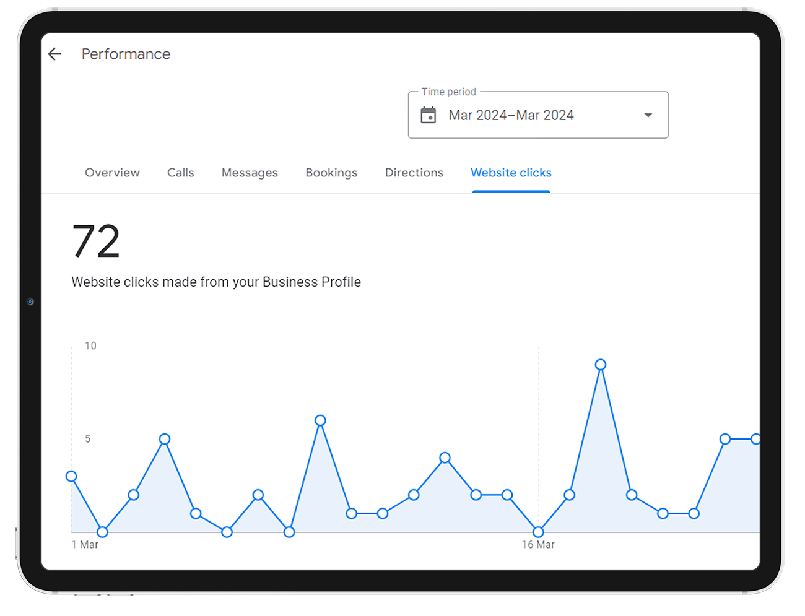Click the Performance page title
Image resolution: width=805 pixels, height=616 pixels.
click(x=126, y=54)
